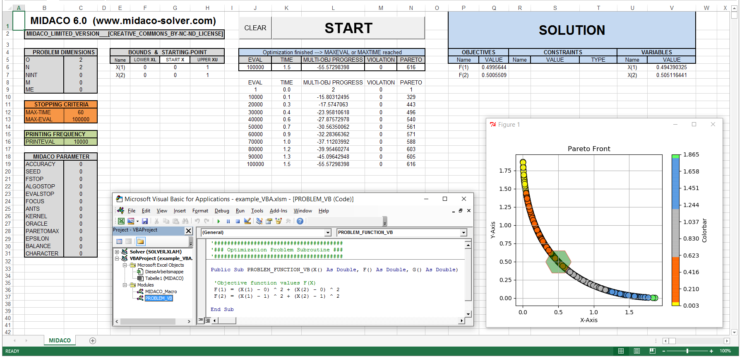The image size is (742, 359).
Task: Click code window vertical scrollbar down arrow
Action: (468, 314)
